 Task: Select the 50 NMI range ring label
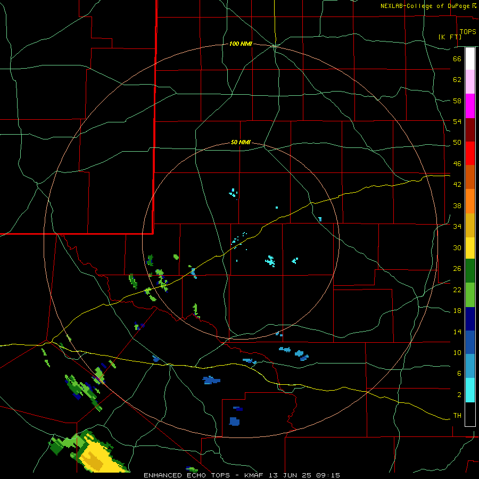241,142
